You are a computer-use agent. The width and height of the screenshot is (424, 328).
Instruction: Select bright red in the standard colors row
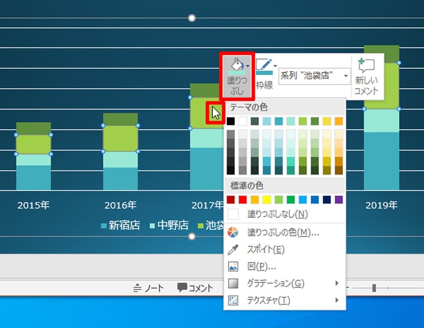(x=243, y=200)
